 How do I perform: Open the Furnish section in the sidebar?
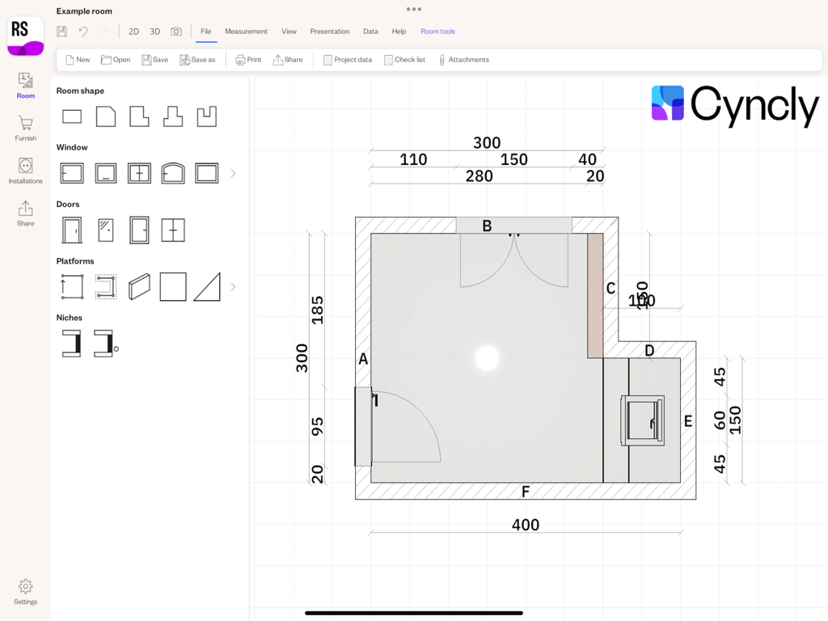25,129
